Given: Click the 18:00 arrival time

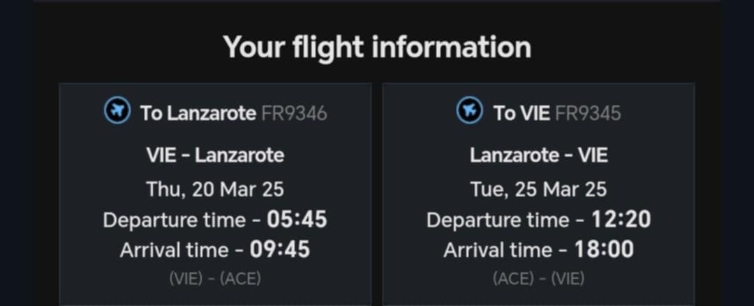Looking at the screenshot, I should pyautogui.click(x=604, y=249).
